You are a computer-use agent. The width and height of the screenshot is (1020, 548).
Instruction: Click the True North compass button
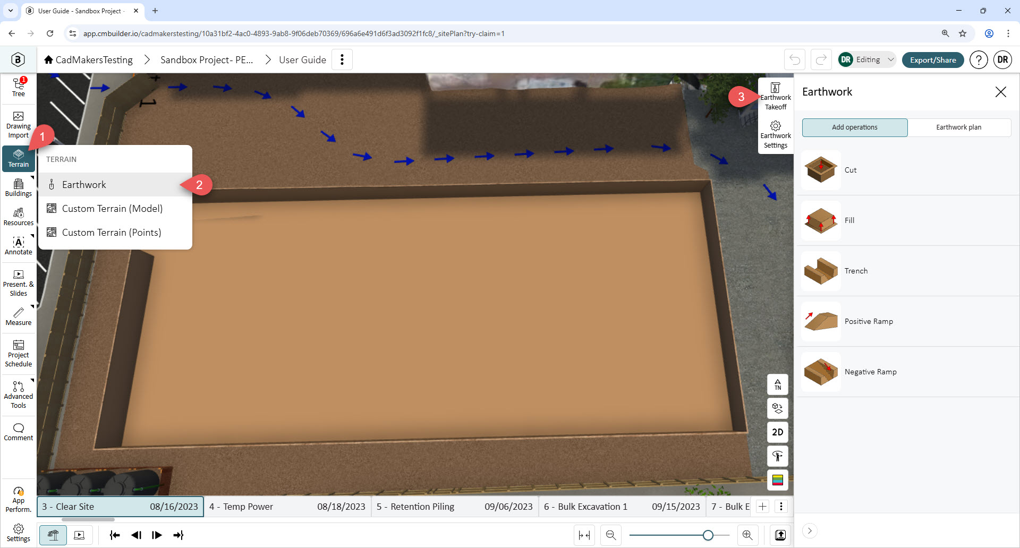pos(778,384)
